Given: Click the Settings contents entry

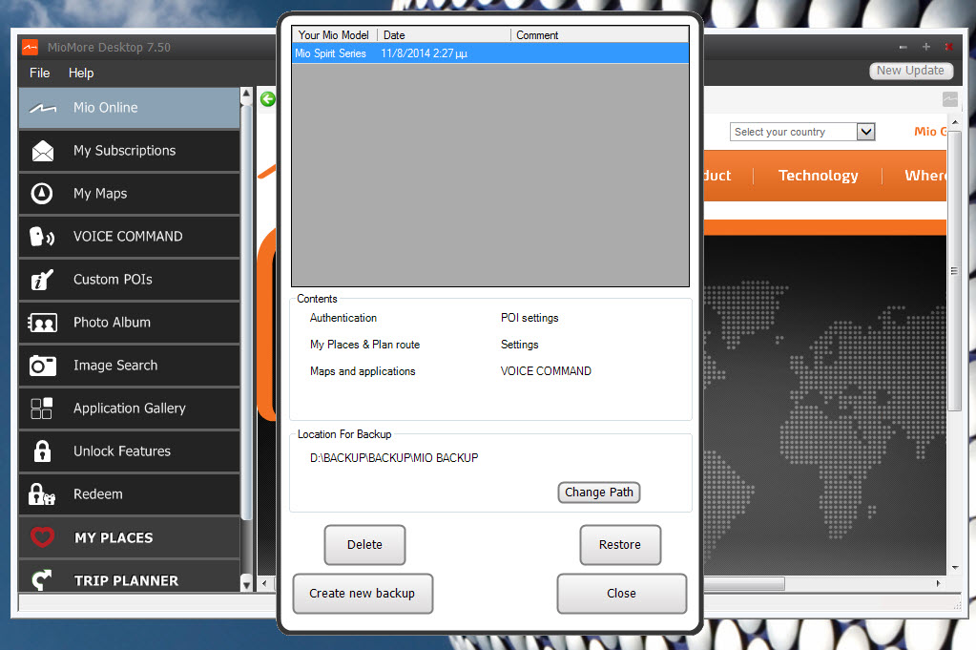Looking at the screenshot, I should [519, 345].
